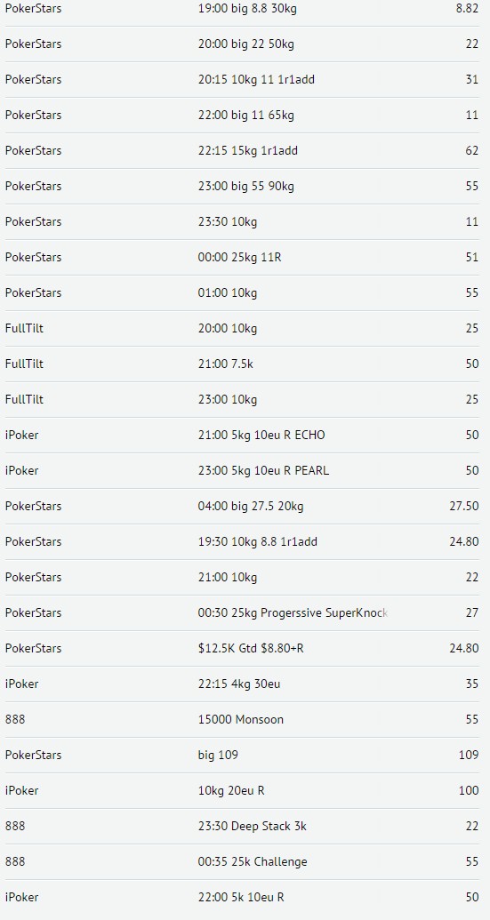Select the 15000 Monsoon tournament
490x920 pixels.
click(242, 719)
